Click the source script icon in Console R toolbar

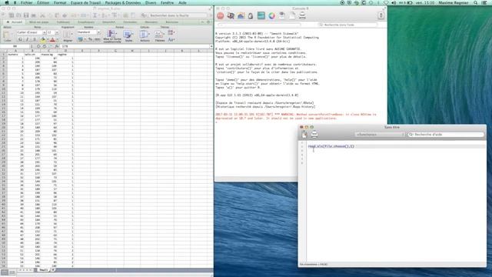pos(231,15)
